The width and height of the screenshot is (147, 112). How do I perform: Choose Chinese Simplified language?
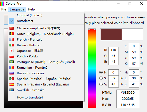tap(46, 28)
